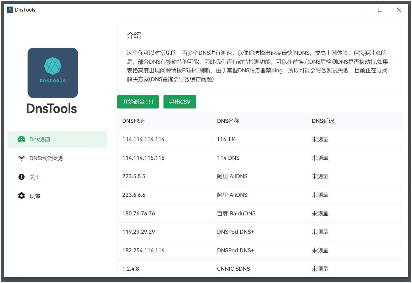This screenshot has width=412, height=283.
Task: Maximize the DnsTools window
Action: click(380, 10)
